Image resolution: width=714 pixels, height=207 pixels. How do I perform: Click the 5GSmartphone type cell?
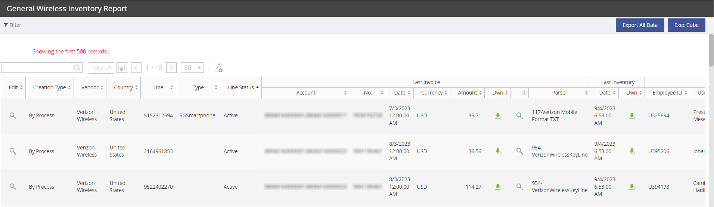(x=198, y=115)
